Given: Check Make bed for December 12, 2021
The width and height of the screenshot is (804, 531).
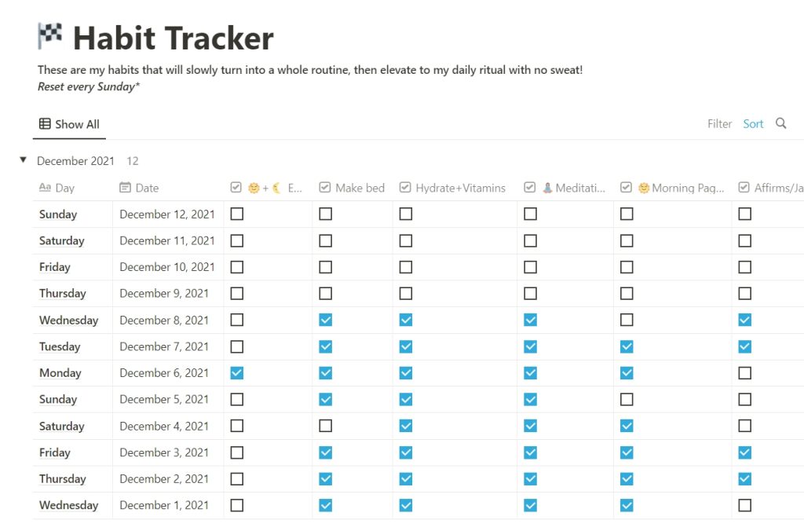Looking at the screenshot, I should (x=326, y=214).
